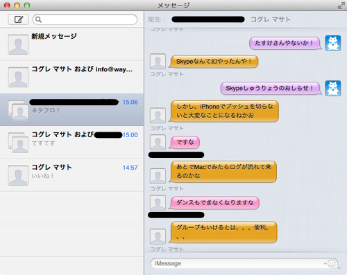Click blue cat avatar next to Skypeしゅうりょうのおしらせ！
This screenshot has height=275, width=347.
[x=332, y=88]
